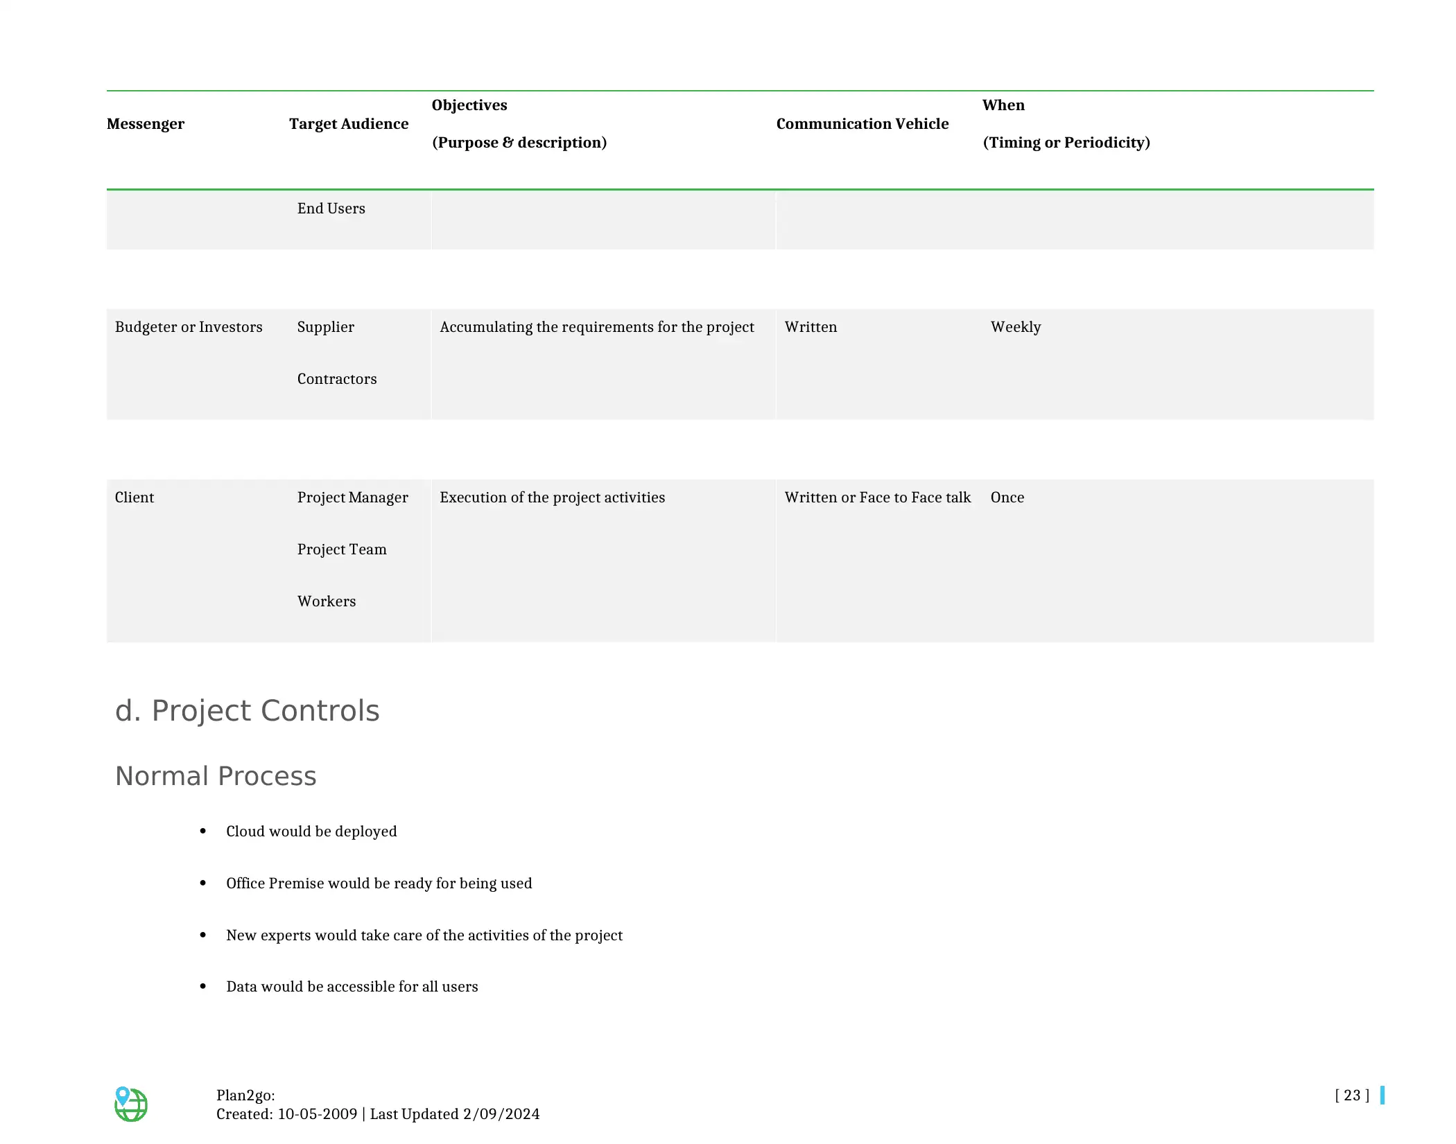The image size is (1456, 1144).
Task: Click the 'Plan2go:' footer label
Action: point(245,1095)
